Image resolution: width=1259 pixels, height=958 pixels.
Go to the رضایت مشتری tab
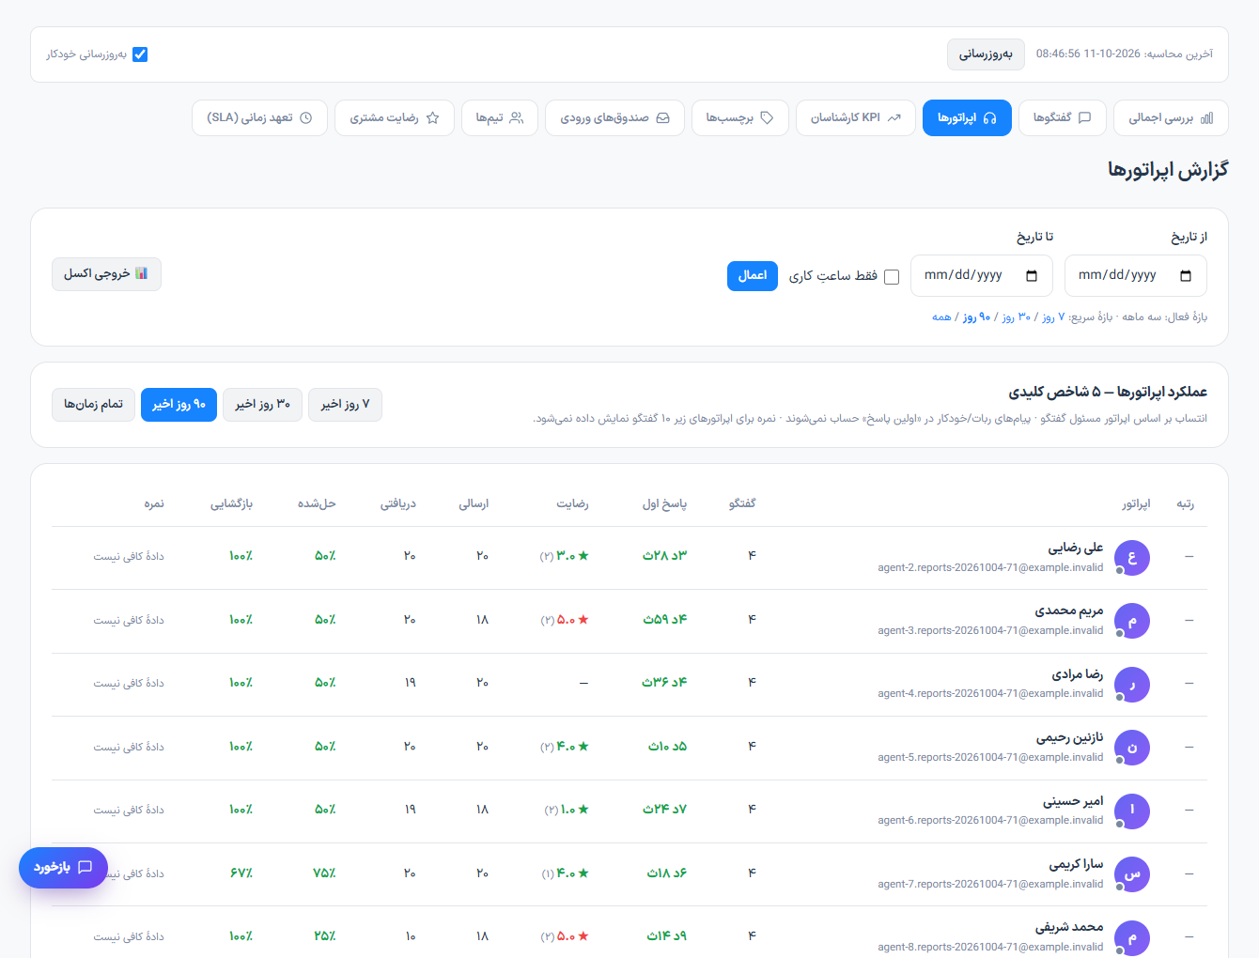(x=395, y=118)
